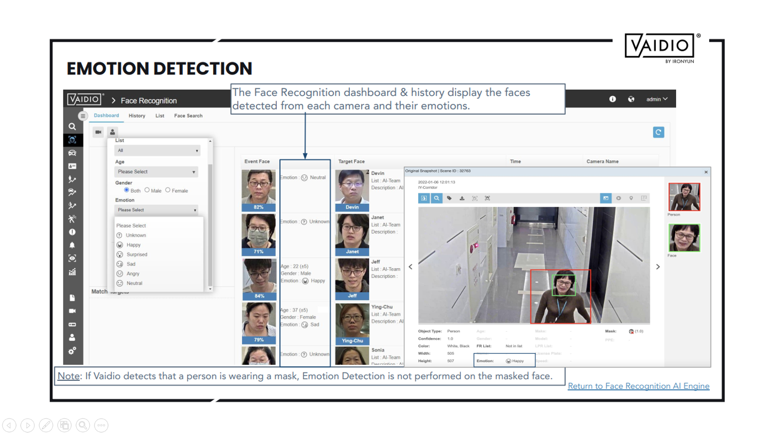Viewport: 775px width, 434px height.
Task: Open the event face with 82% match
Action: point(258,190)
